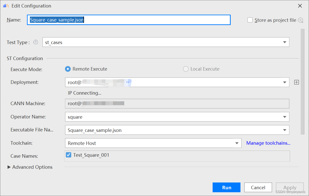Enable Store as project file checkbox
309x196 pixels.
tap(250, 20)
